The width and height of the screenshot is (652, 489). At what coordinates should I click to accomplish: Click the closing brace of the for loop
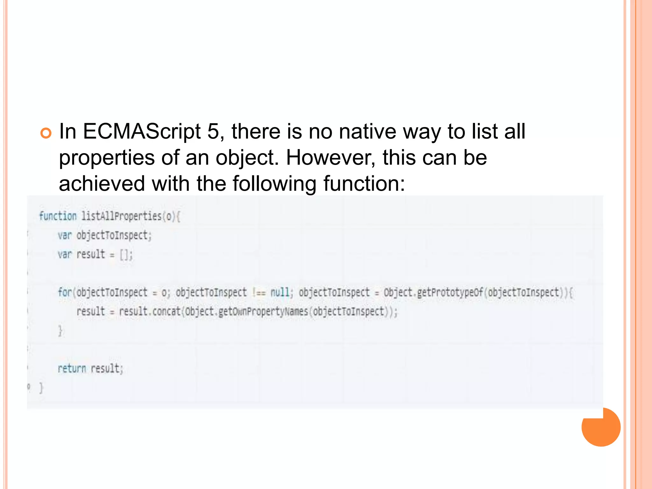pyautogui.click(x=60, y=331)
